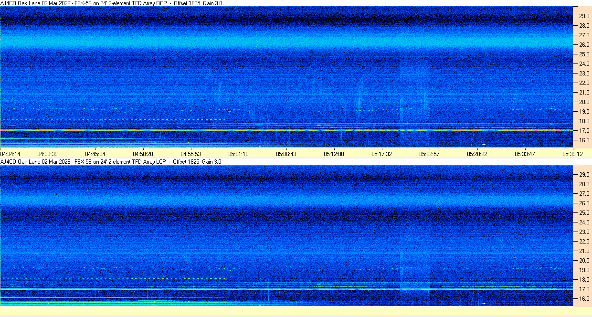
Task: Select the 05:22:57 time marker
Action: [x=429, y=154]
